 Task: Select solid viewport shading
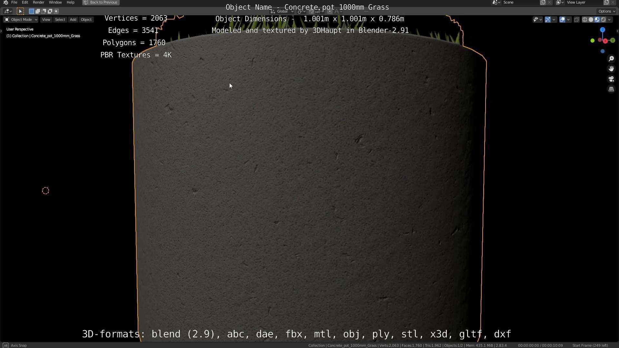(x=591, y=20)
